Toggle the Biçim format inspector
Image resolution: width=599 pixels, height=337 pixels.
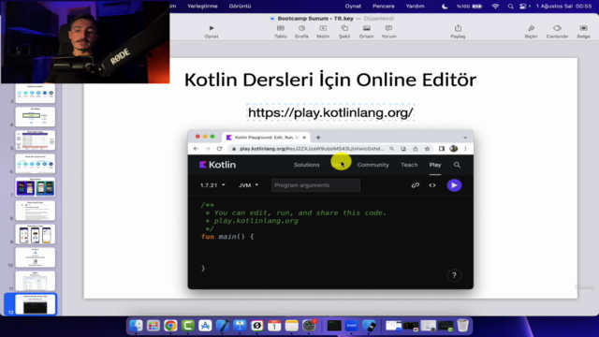(x=531, y=31)
